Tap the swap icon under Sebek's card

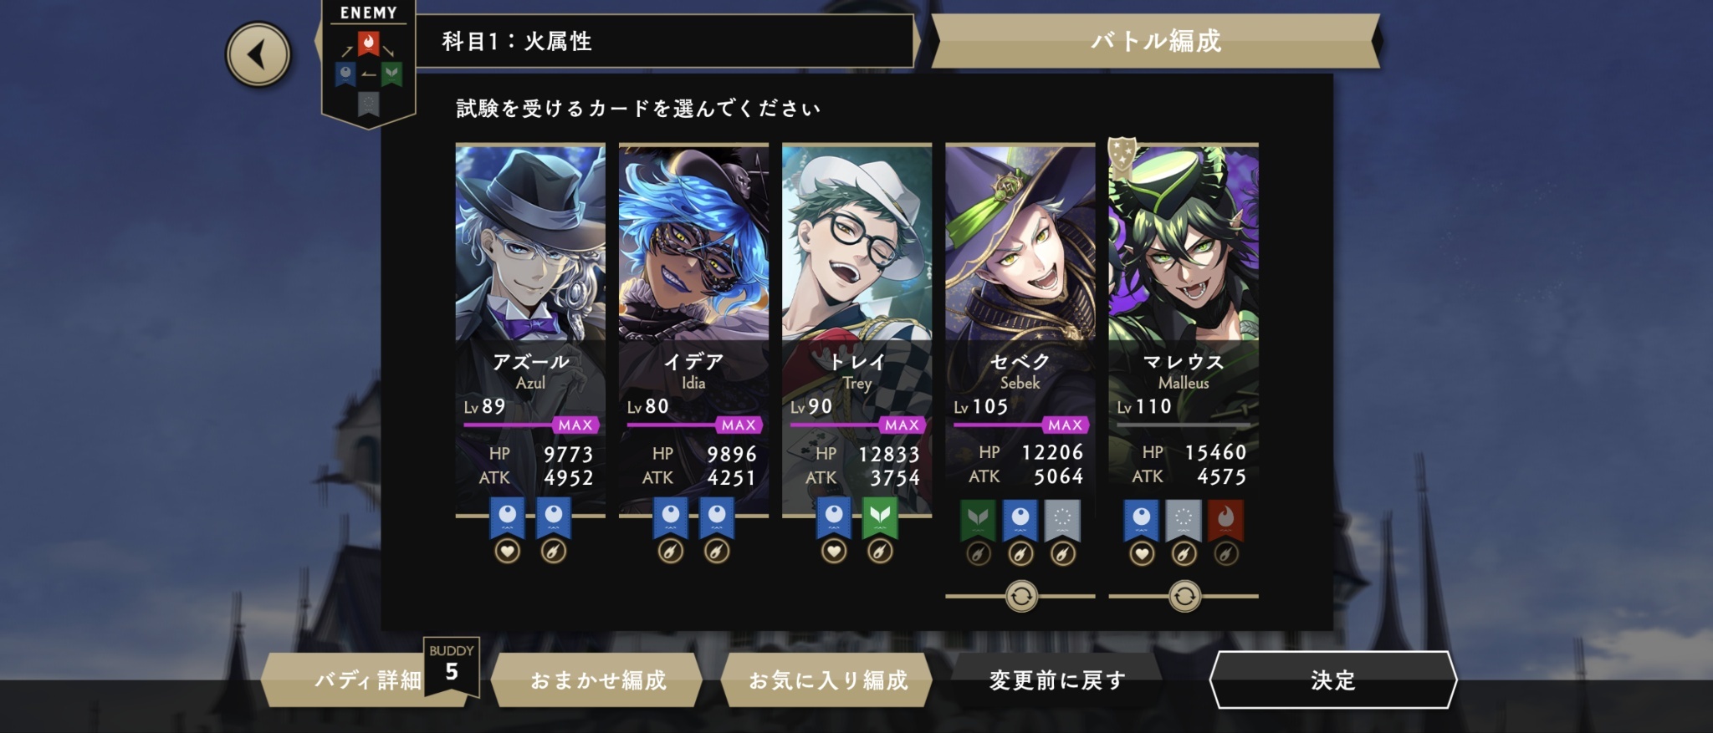pyautogui.click(x=1020, y=597)
